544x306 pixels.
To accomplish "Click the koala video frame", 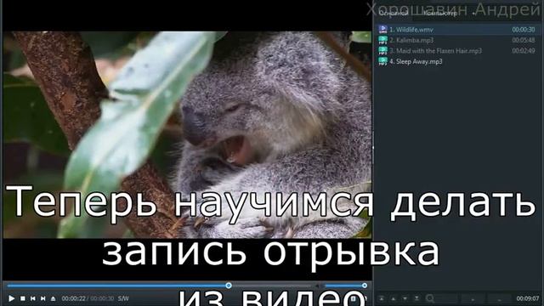I will click(x=187, y=134).
